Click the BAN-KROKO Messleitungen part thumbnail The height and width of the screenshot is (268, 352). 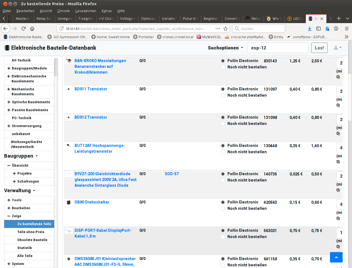coord(68,61)
